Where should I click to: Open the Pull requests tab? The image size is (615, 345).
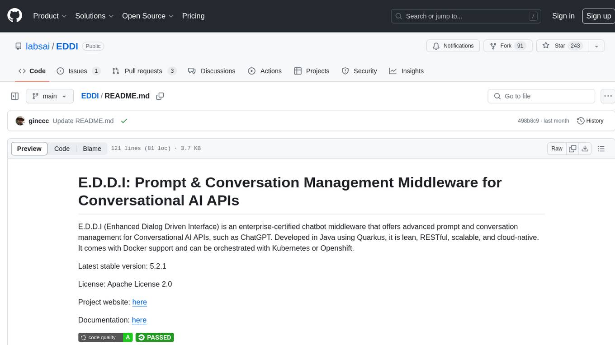tap(144, 71)
